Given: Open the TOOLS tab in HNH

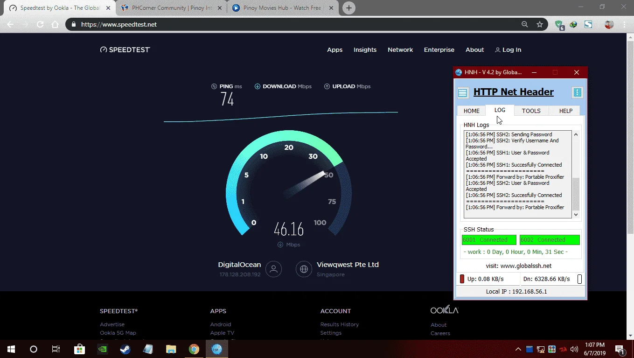Looking at the screenshot, I should [531, 111].
